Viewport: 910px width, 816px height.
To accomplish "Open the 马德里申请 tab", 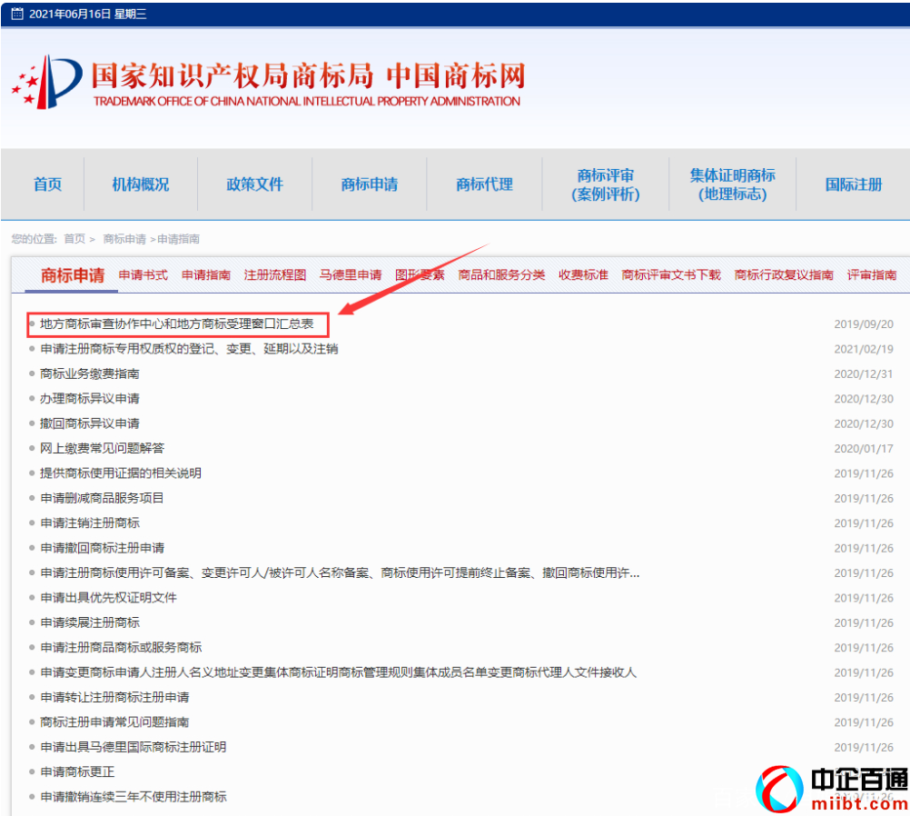I will pos(351,275).
